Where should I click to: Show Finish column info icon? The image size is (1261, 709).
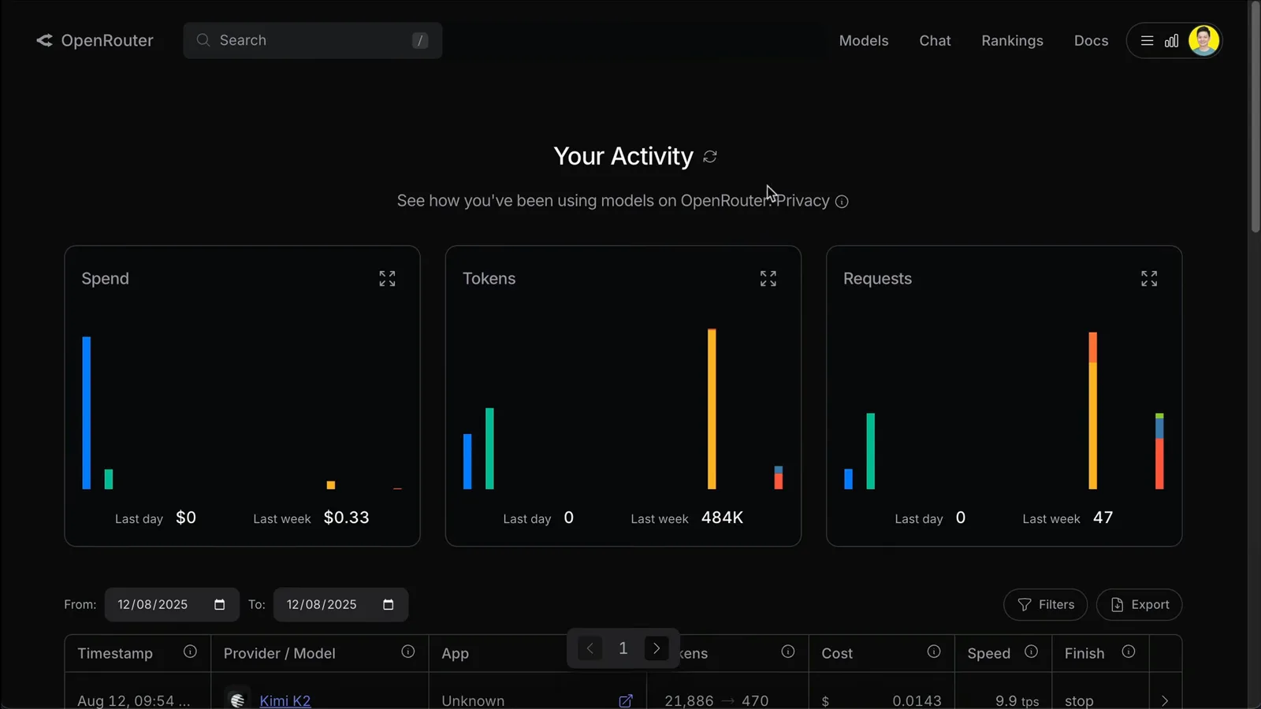(1129, 651)
